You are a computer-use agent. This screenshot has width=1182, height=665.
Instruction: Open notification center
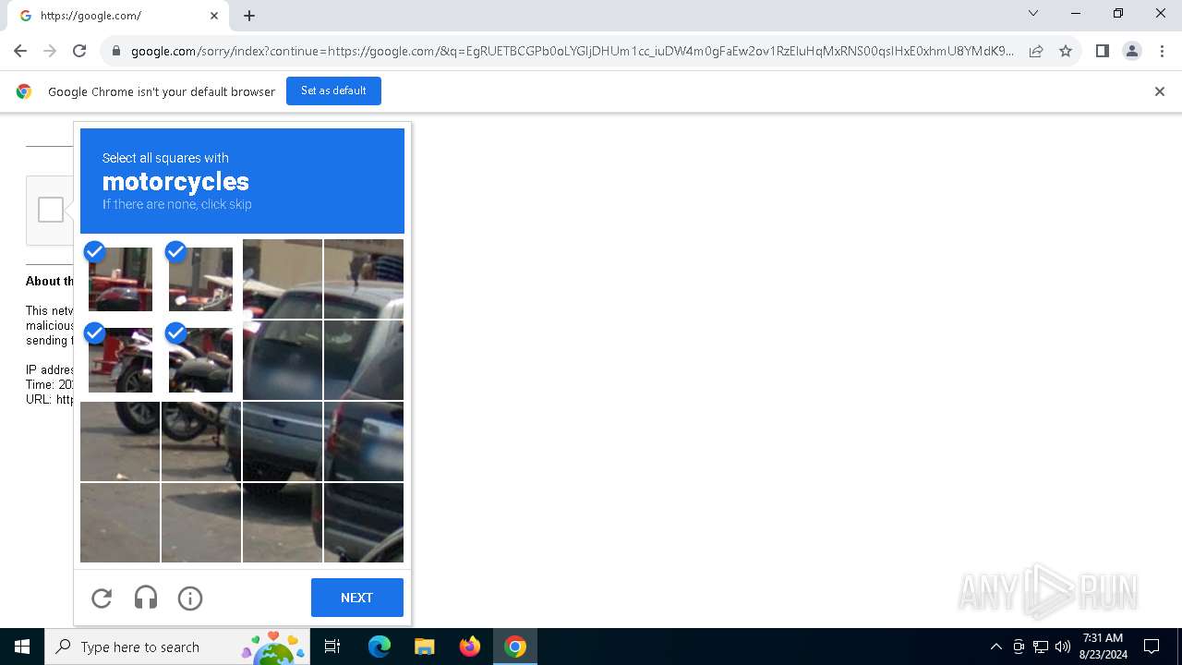pos(1152,647)
